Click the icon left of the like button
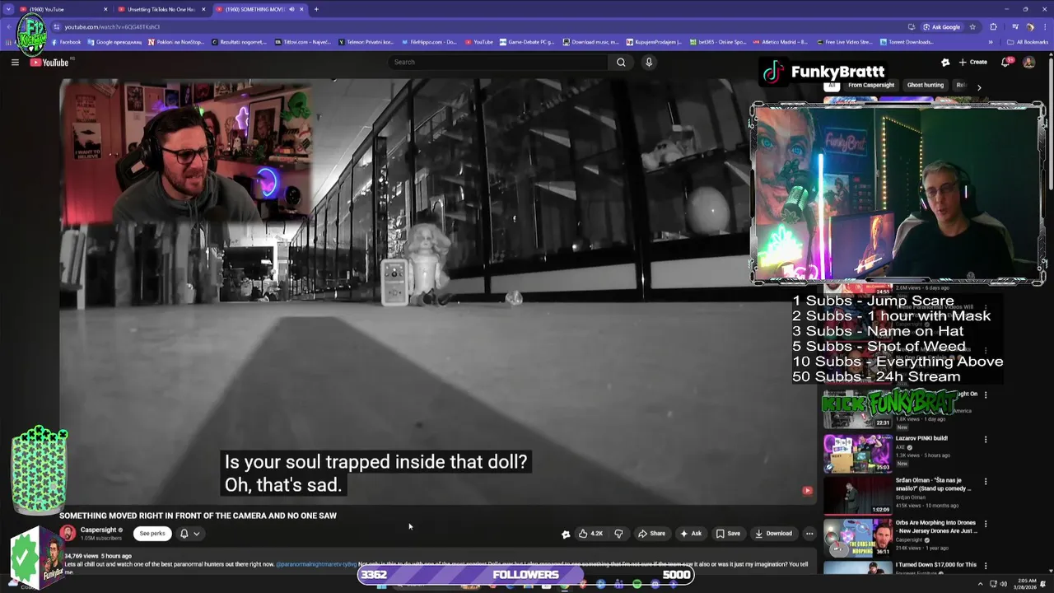The image size is (1054, 593). pos(566,534)
